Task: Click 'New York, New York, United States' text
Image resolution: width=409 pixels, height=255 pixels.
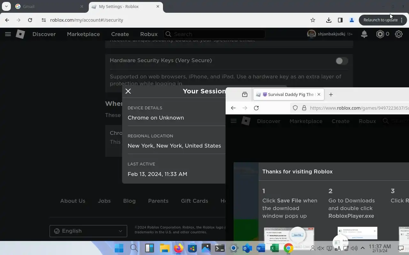Action: coord(174,146)
